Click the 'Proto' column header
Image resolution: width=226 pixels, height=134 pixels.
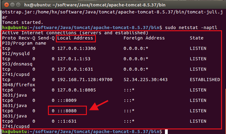(x=9, y=38)
